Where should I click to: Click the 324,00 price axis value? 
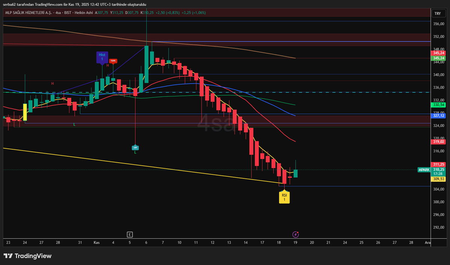click(439, 126)
